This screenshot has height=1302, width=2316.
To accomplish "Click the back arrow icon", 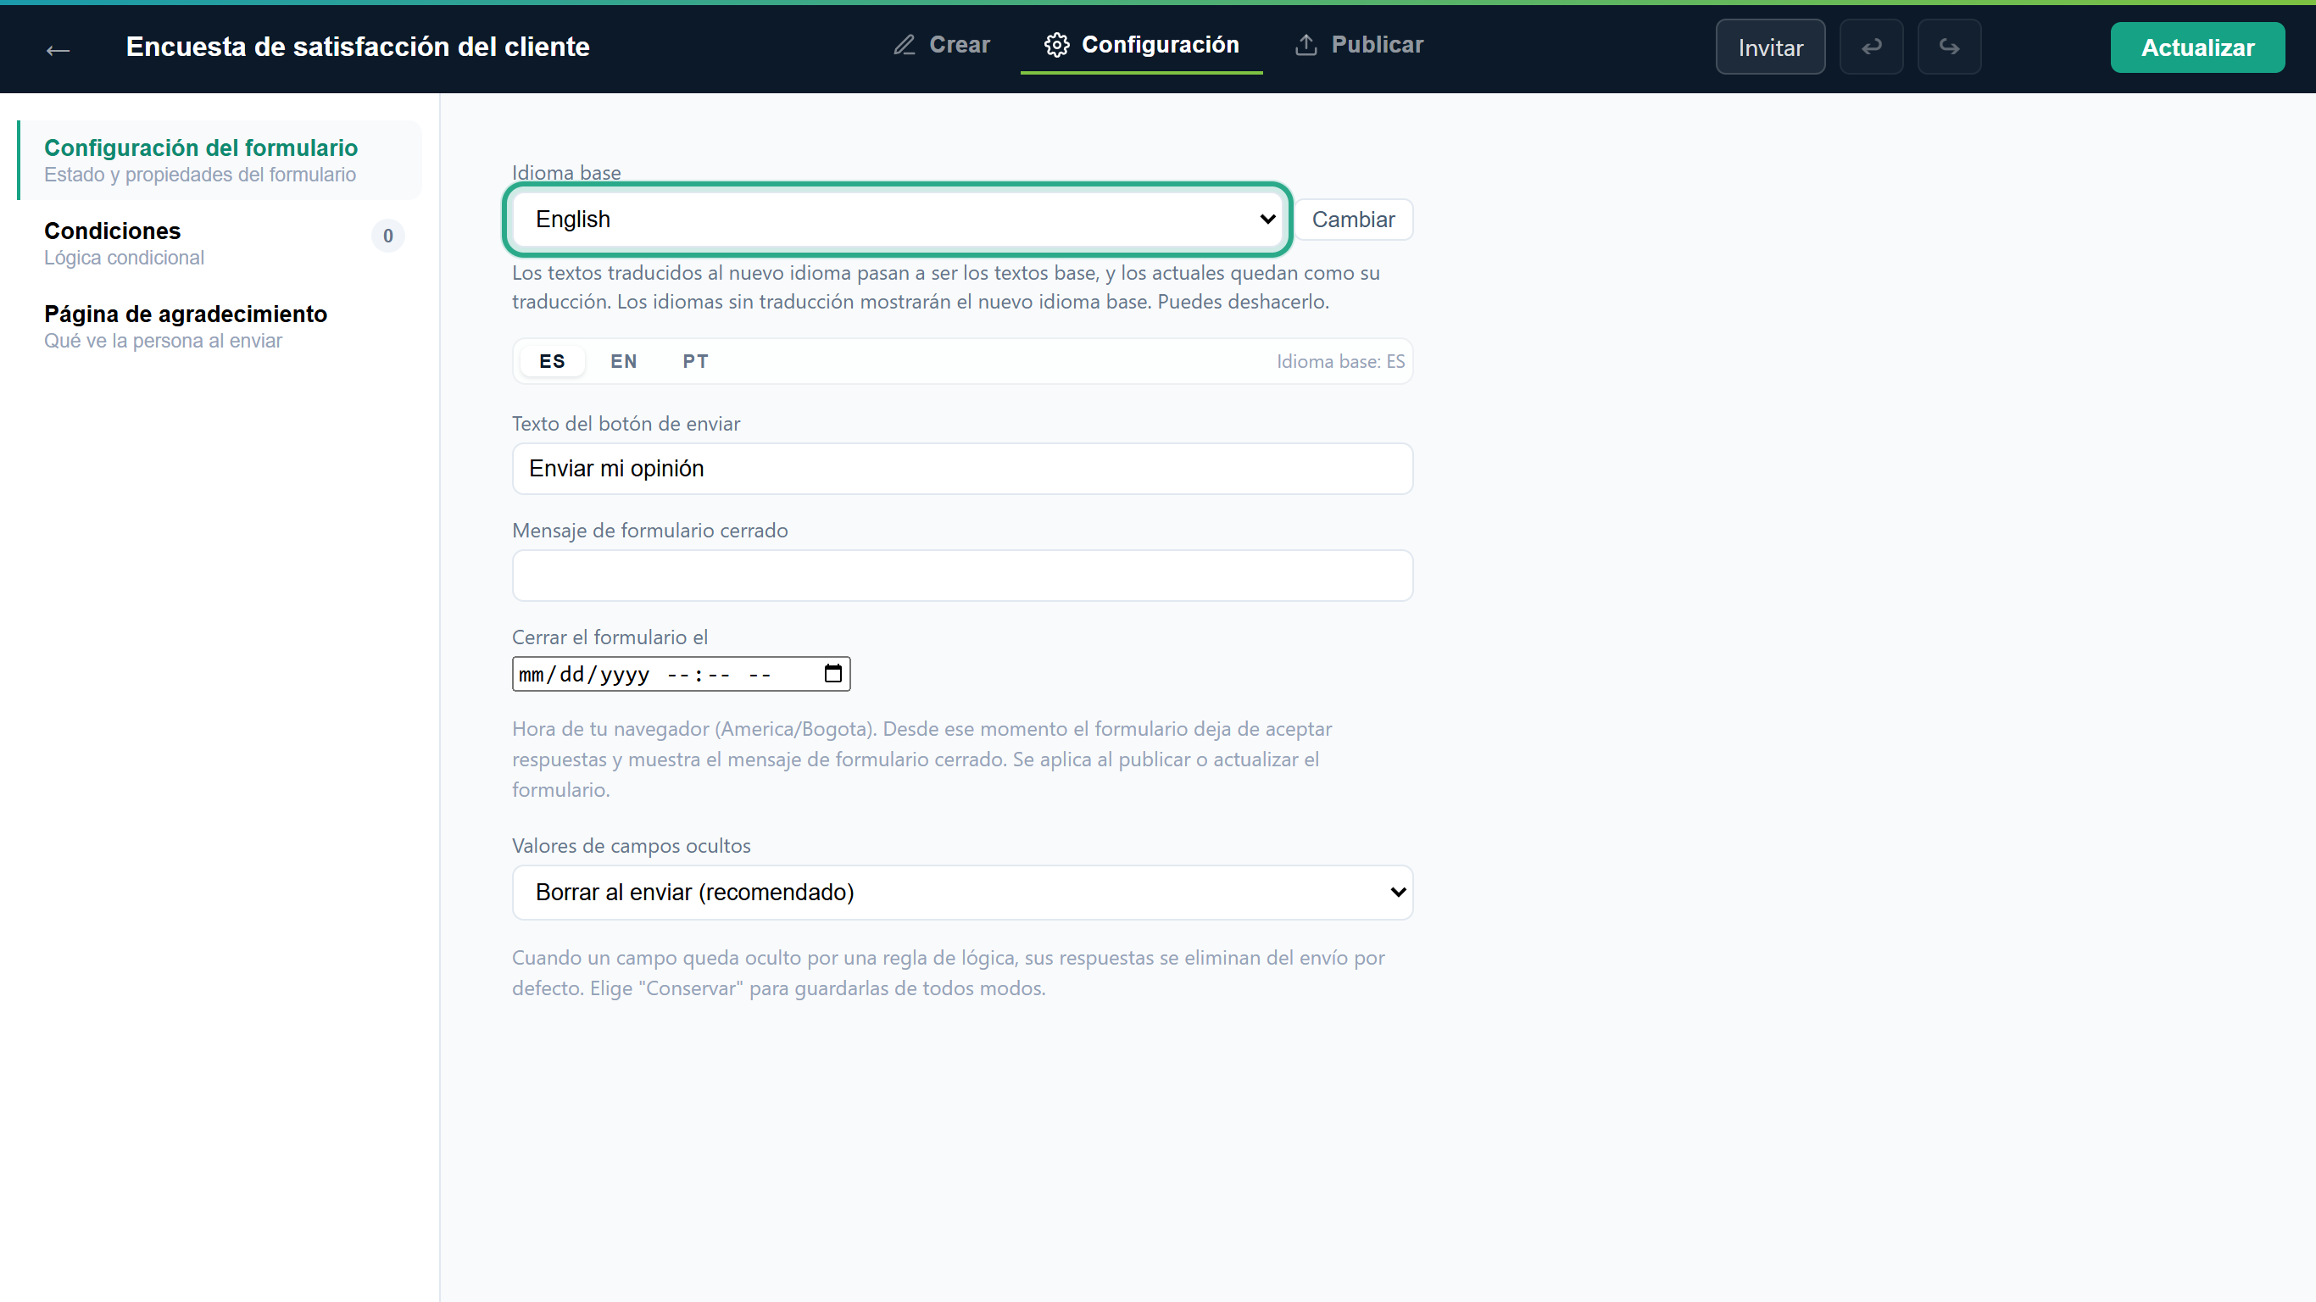I will tap(58, 49).
